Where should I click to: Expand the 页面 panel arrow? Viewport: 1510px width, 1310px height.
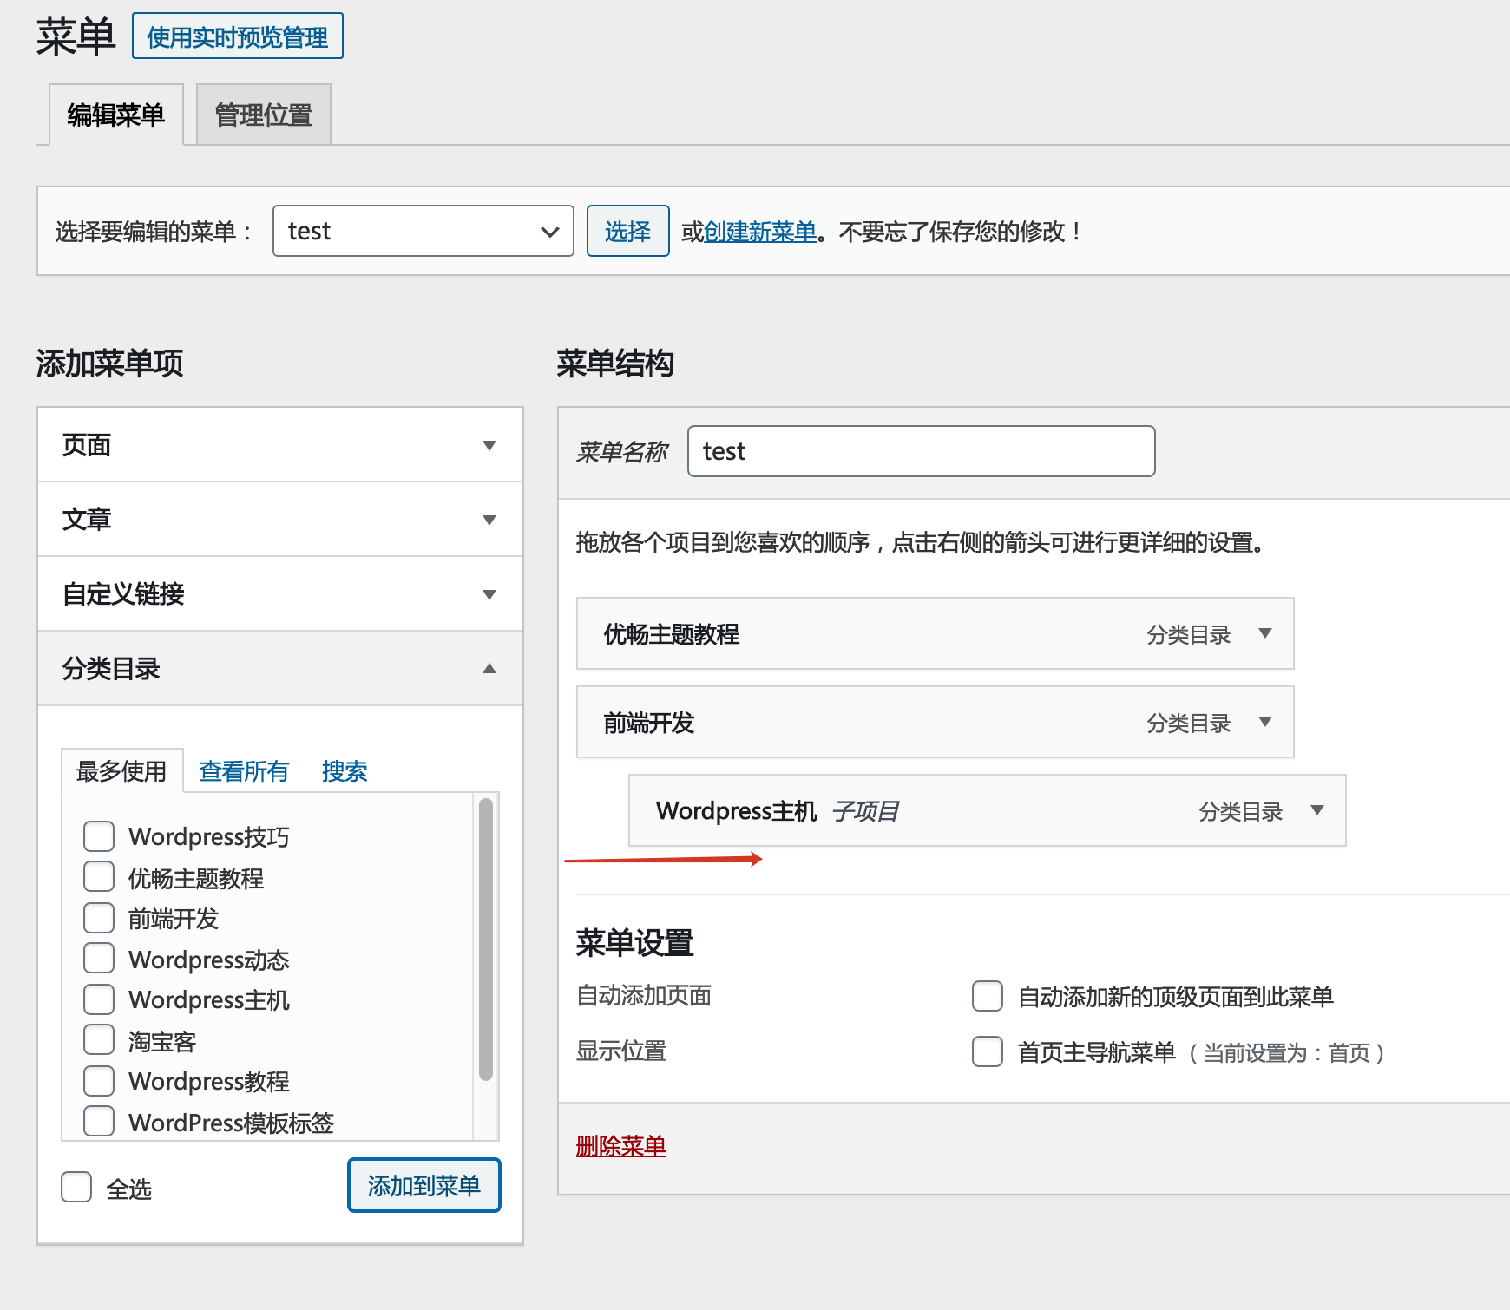[x=489, y=445]
